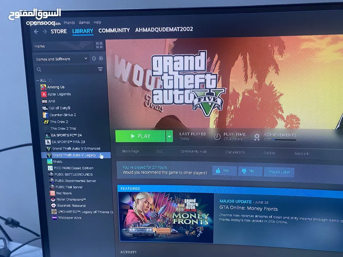The width and height of the screenshot is (343, 257).
Task: Open Guides link
Action: pyautogui.click(x=269, y=153)
